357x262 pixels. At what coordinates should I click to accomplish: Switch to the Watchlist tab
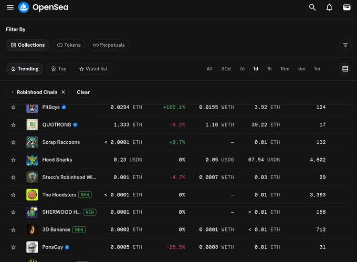click(x=93, y=69)
